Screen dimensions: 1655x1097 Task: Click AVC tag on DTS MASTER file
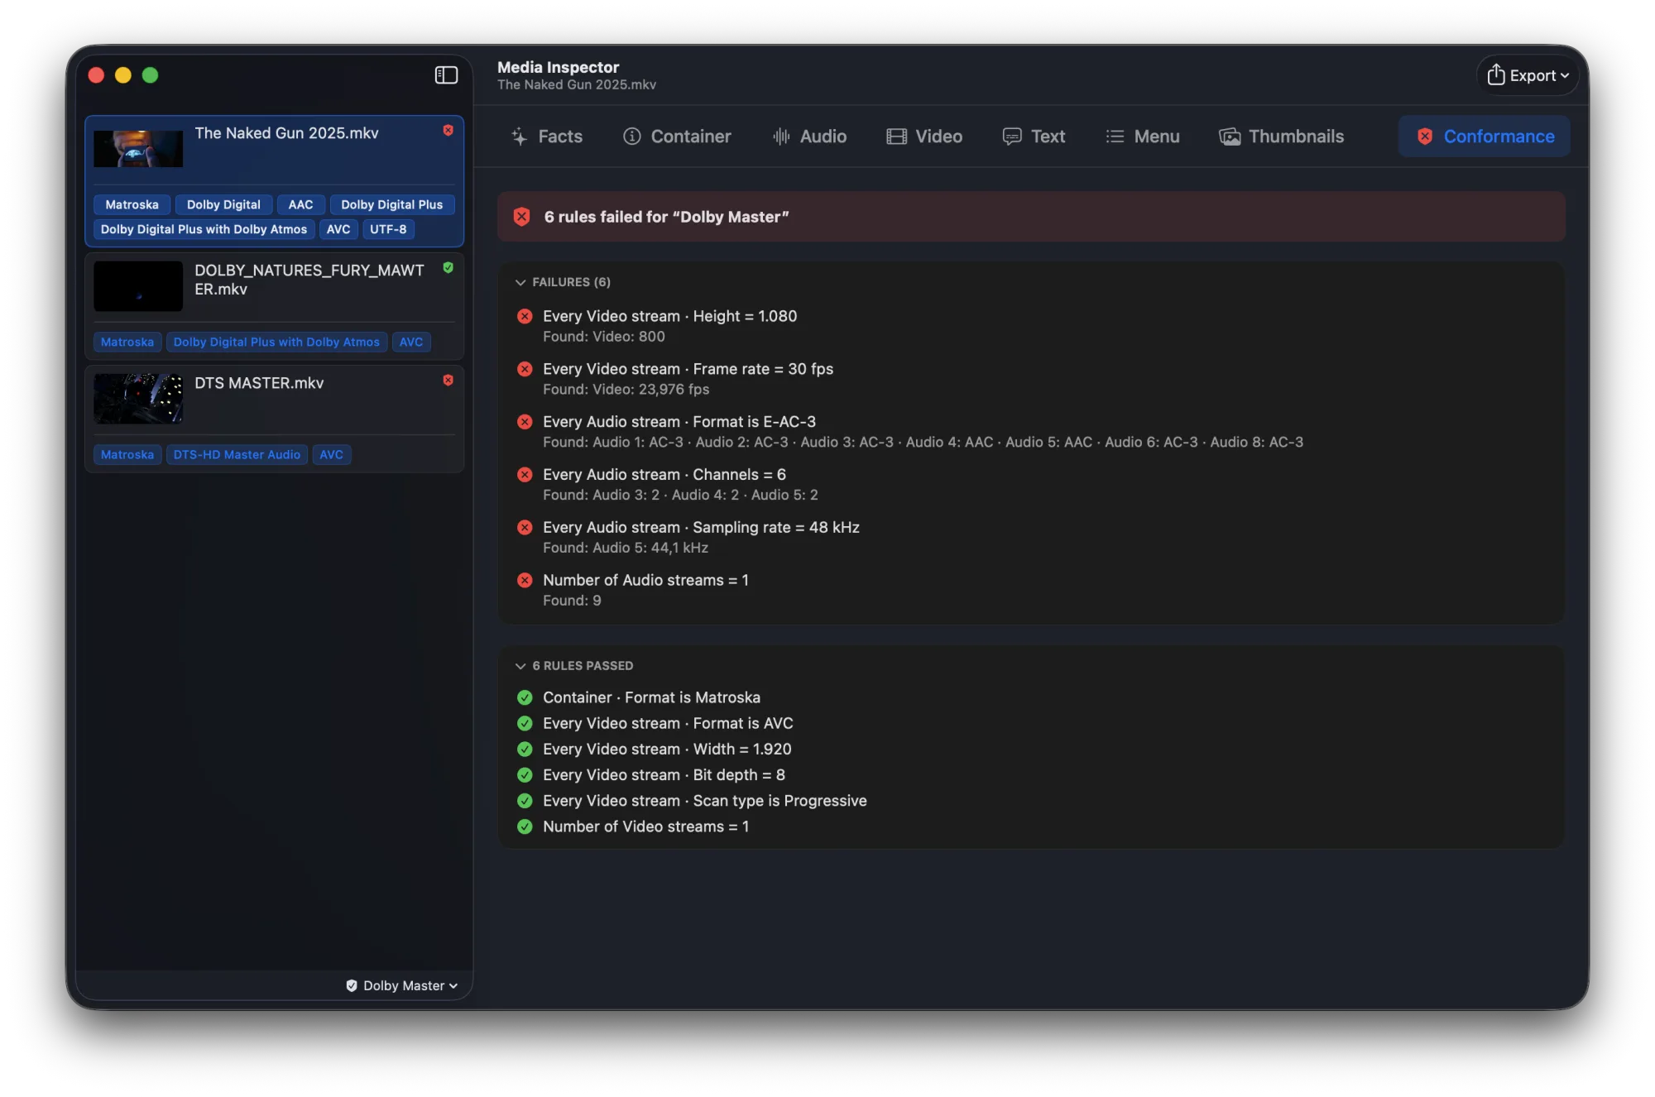(331, 454)
